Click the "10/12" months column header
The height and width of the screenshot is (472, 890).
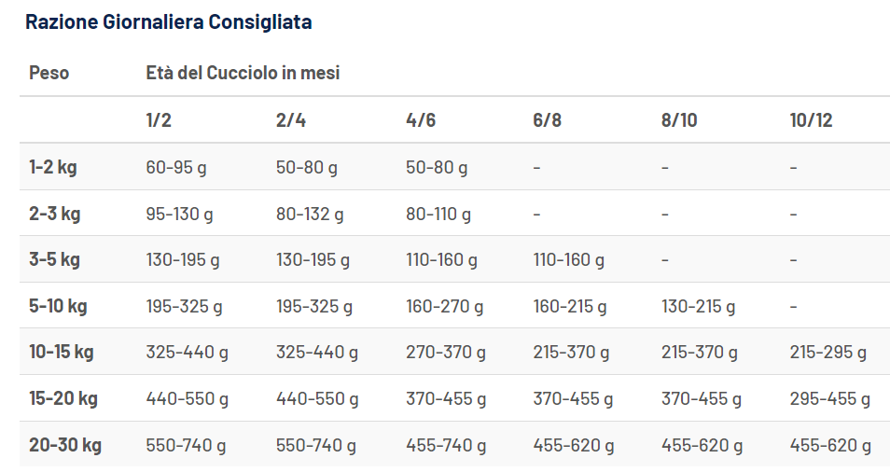point(811,120)
